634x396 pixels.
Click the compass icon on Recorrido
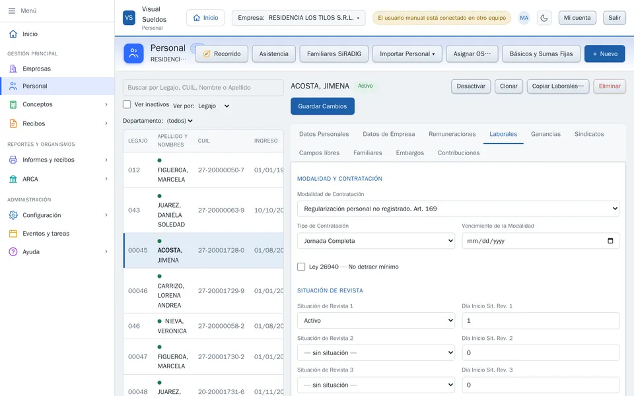(207, 53)
